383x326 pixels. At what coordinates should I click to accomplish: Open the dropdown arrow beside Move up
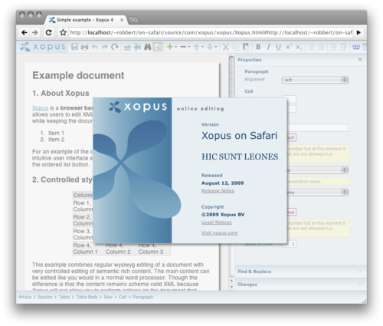click(202, 47)
